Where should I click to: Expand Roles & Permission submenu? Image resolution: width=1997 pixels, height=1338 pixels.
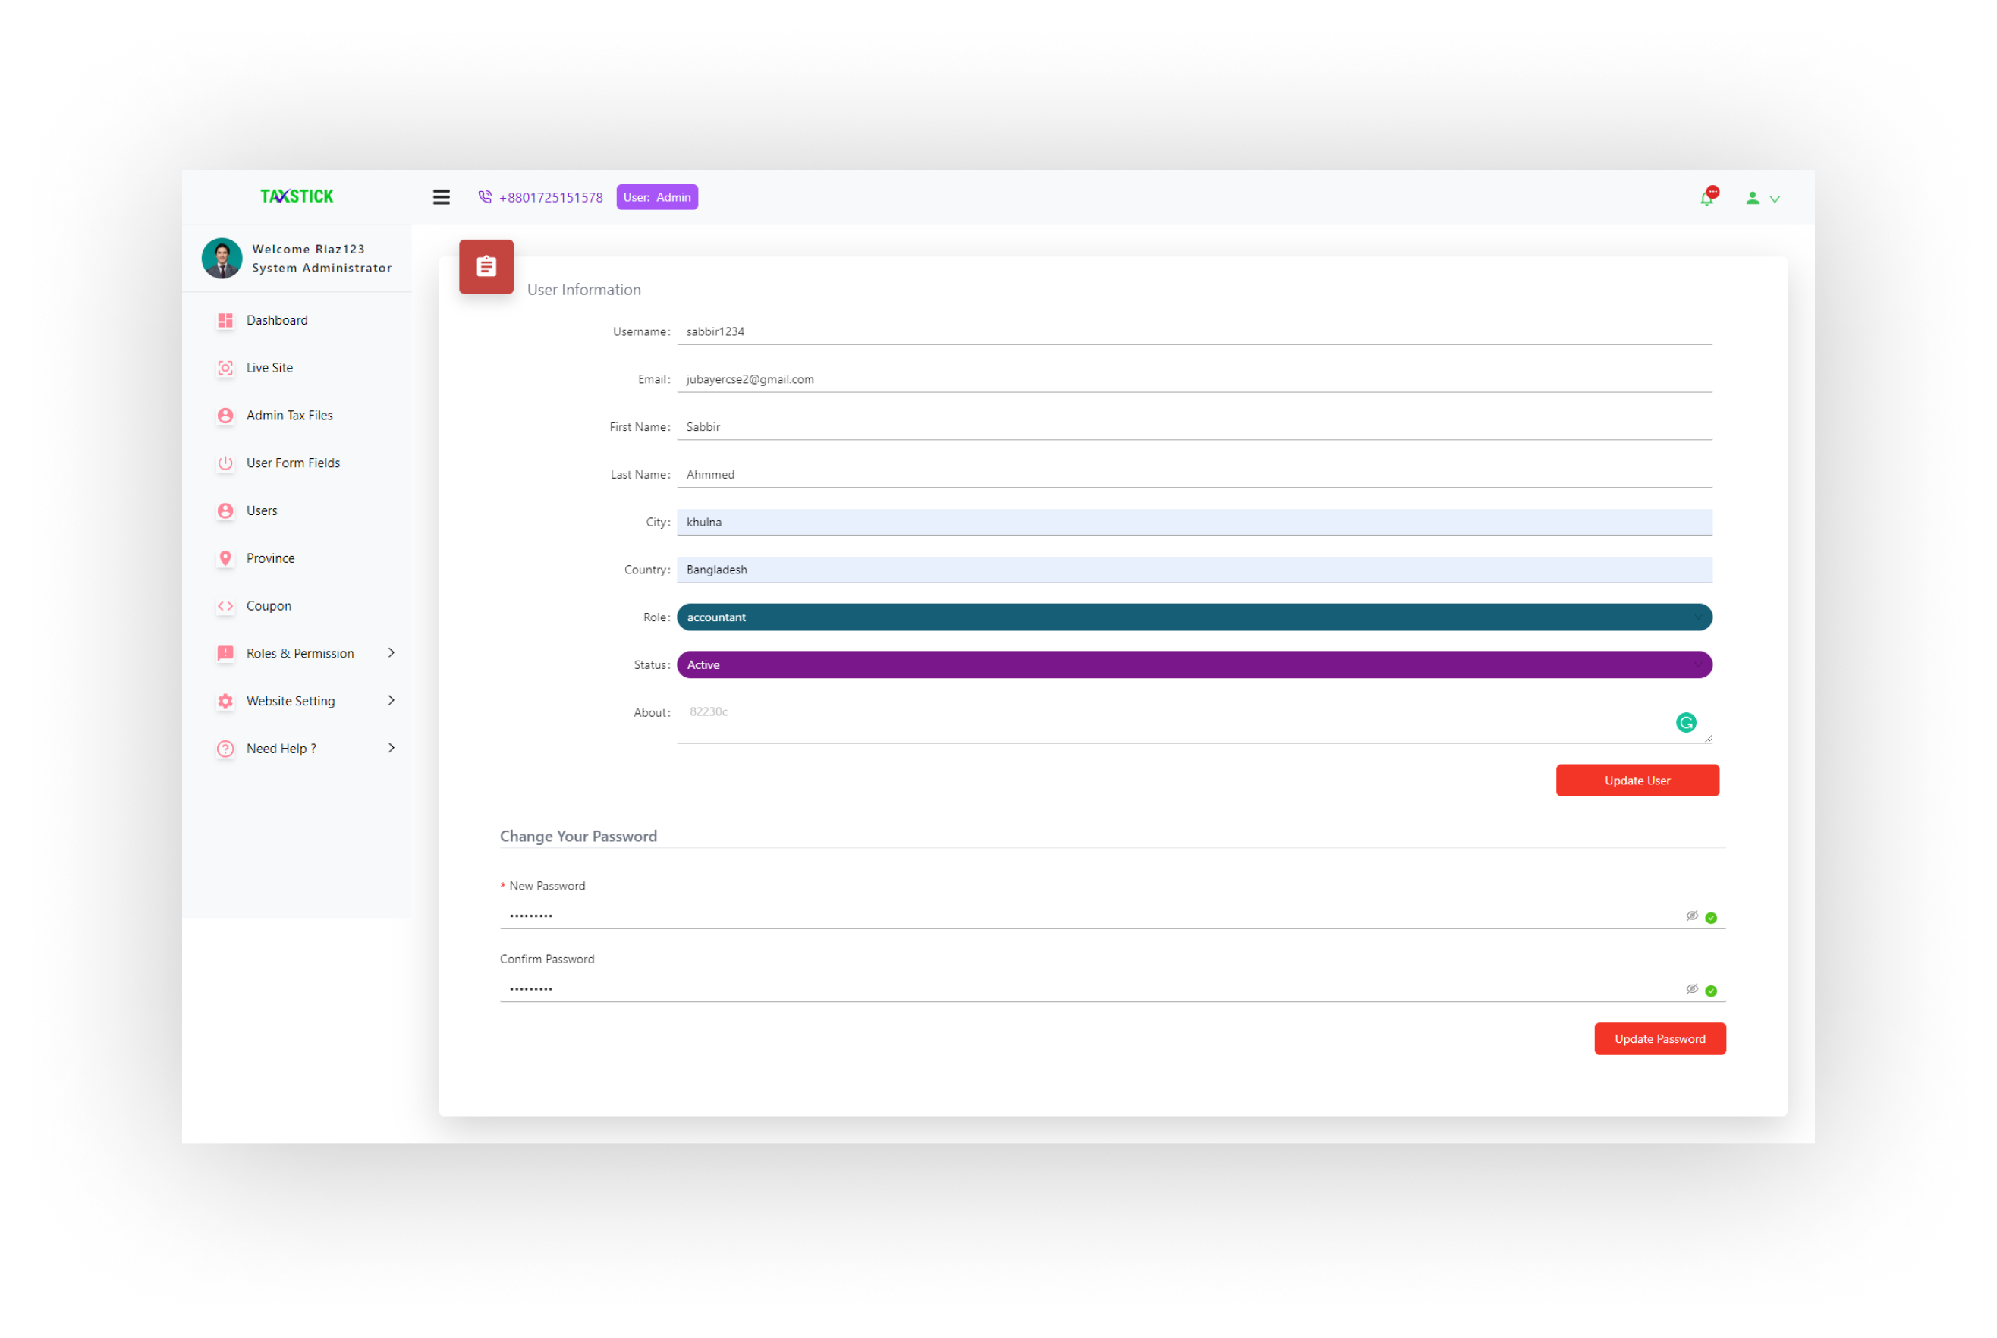pyautogui.click(x=391, y=653)
